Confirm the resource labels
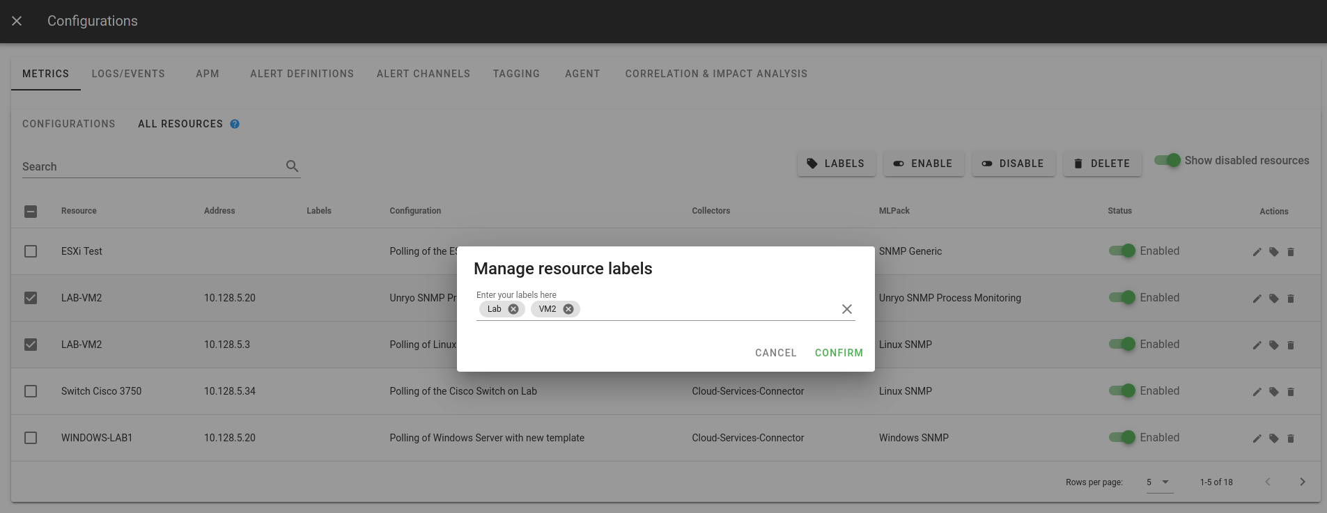The image size is (1327, 513). (839, 353)
